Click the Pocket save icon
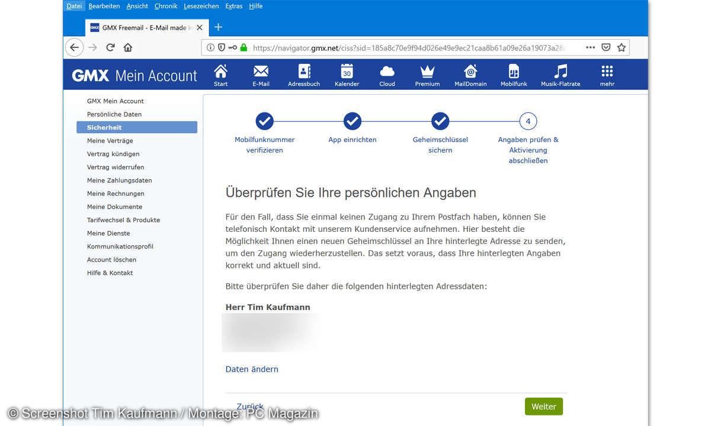Viewport: 711px width, 426px height. [x=606, y=47]
